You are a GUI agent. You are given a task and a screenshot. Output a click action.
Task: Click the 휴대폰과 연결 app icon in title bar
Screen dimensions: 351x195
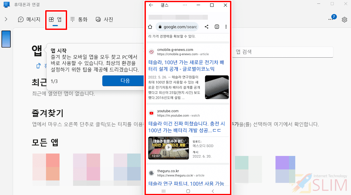point(6,4)
